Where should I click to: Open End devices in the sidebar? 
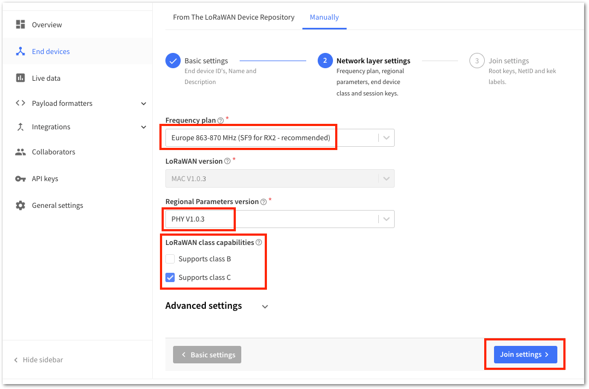click(78, 51)
